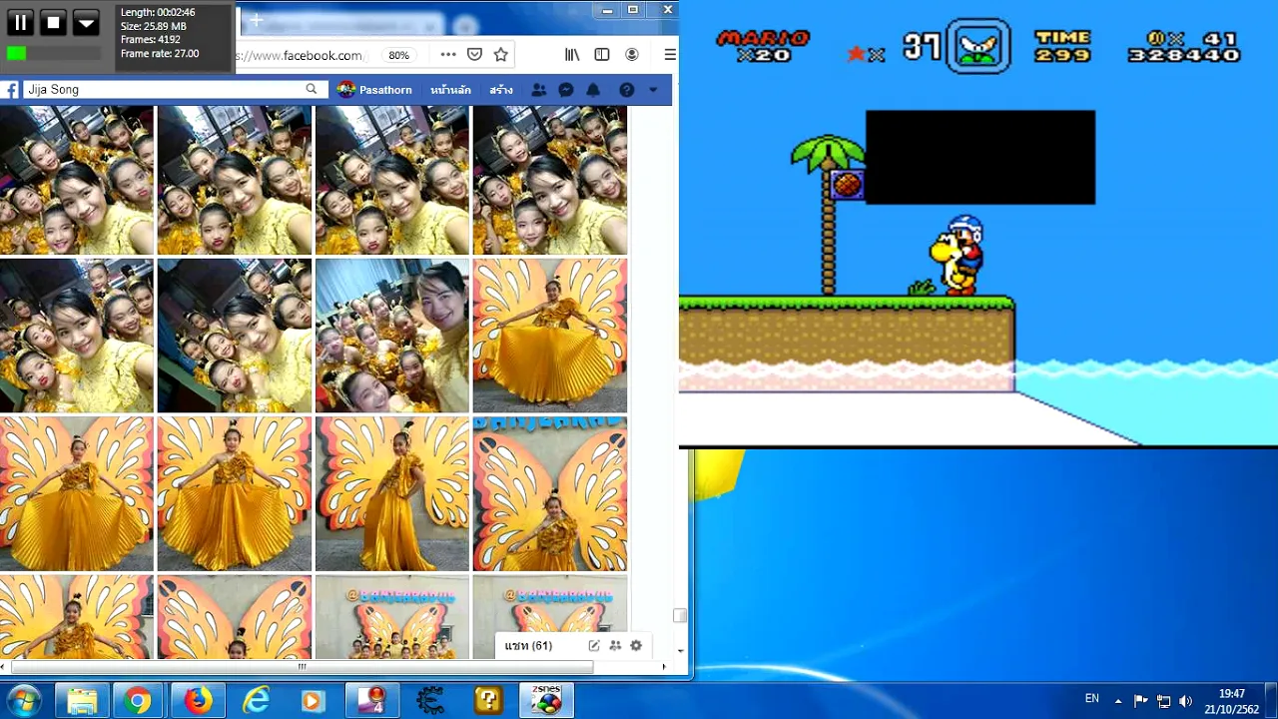Open Windows Media Player from taskbar

pos(313,701)
